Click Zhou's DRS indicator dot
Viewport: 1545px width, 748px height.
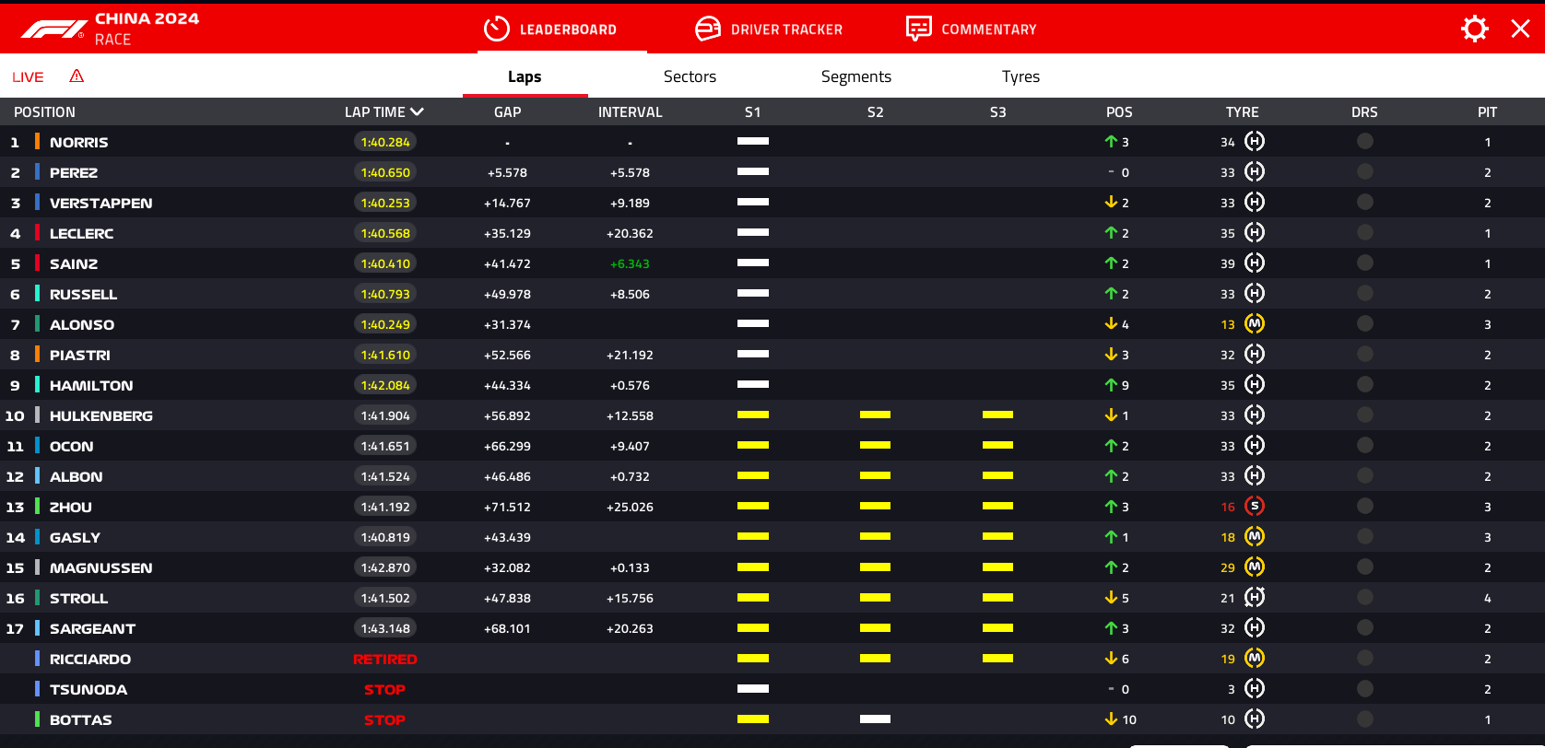[x=1365, y=506]
